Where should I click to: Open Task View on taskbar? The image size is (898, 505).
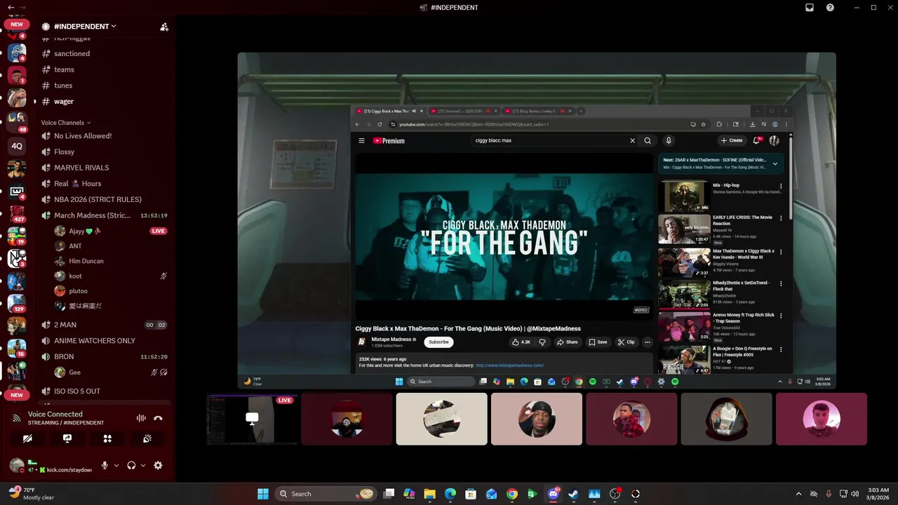click(x=389, y=494)
